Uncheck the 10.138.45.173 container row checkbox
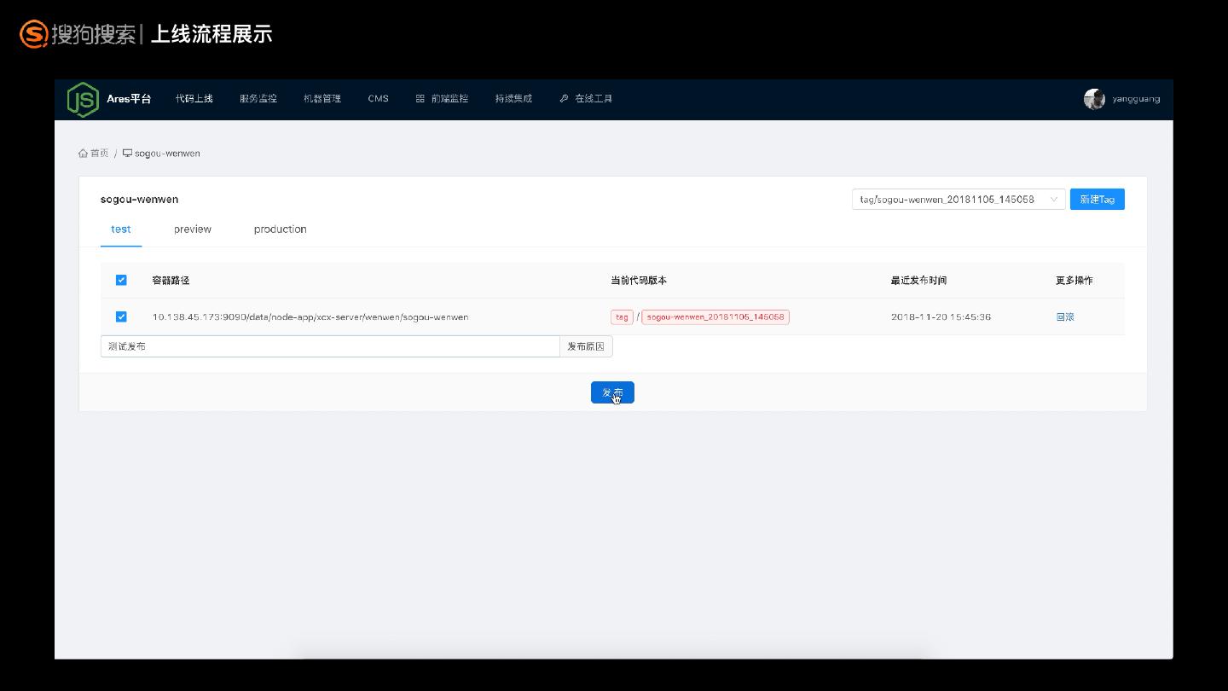Screen dimensions: 1228x691 tap(121, 316)
